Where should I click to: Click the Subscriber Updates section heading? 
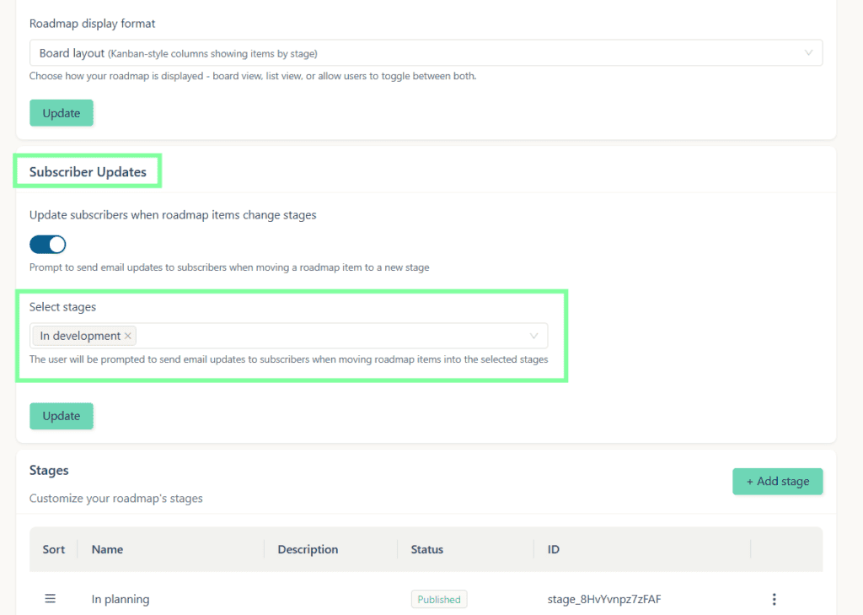point(88,171)
